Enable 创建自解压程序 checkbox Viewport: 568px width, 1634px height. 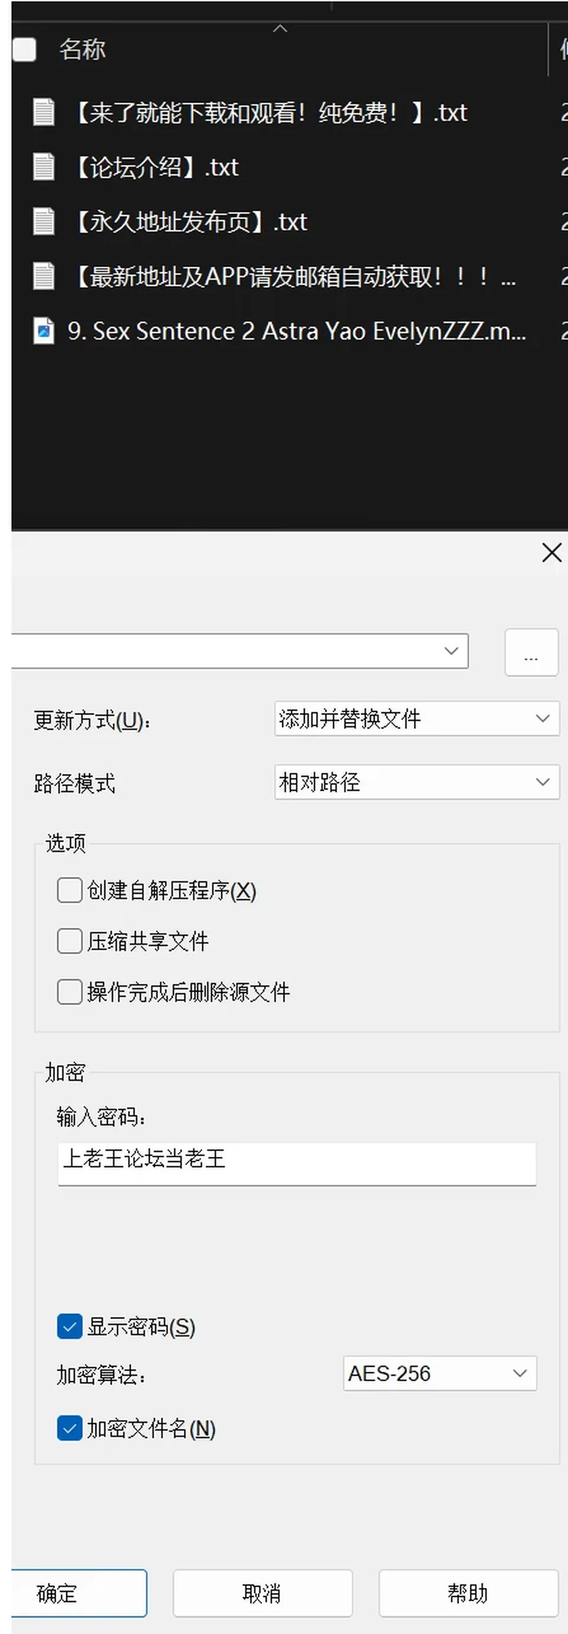point(70,890)
